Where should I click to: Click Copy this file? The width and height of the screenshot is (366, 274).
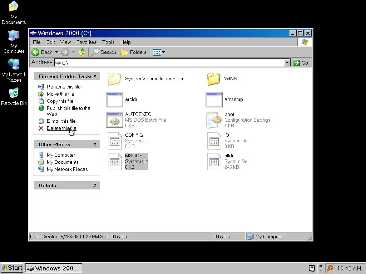60,101
